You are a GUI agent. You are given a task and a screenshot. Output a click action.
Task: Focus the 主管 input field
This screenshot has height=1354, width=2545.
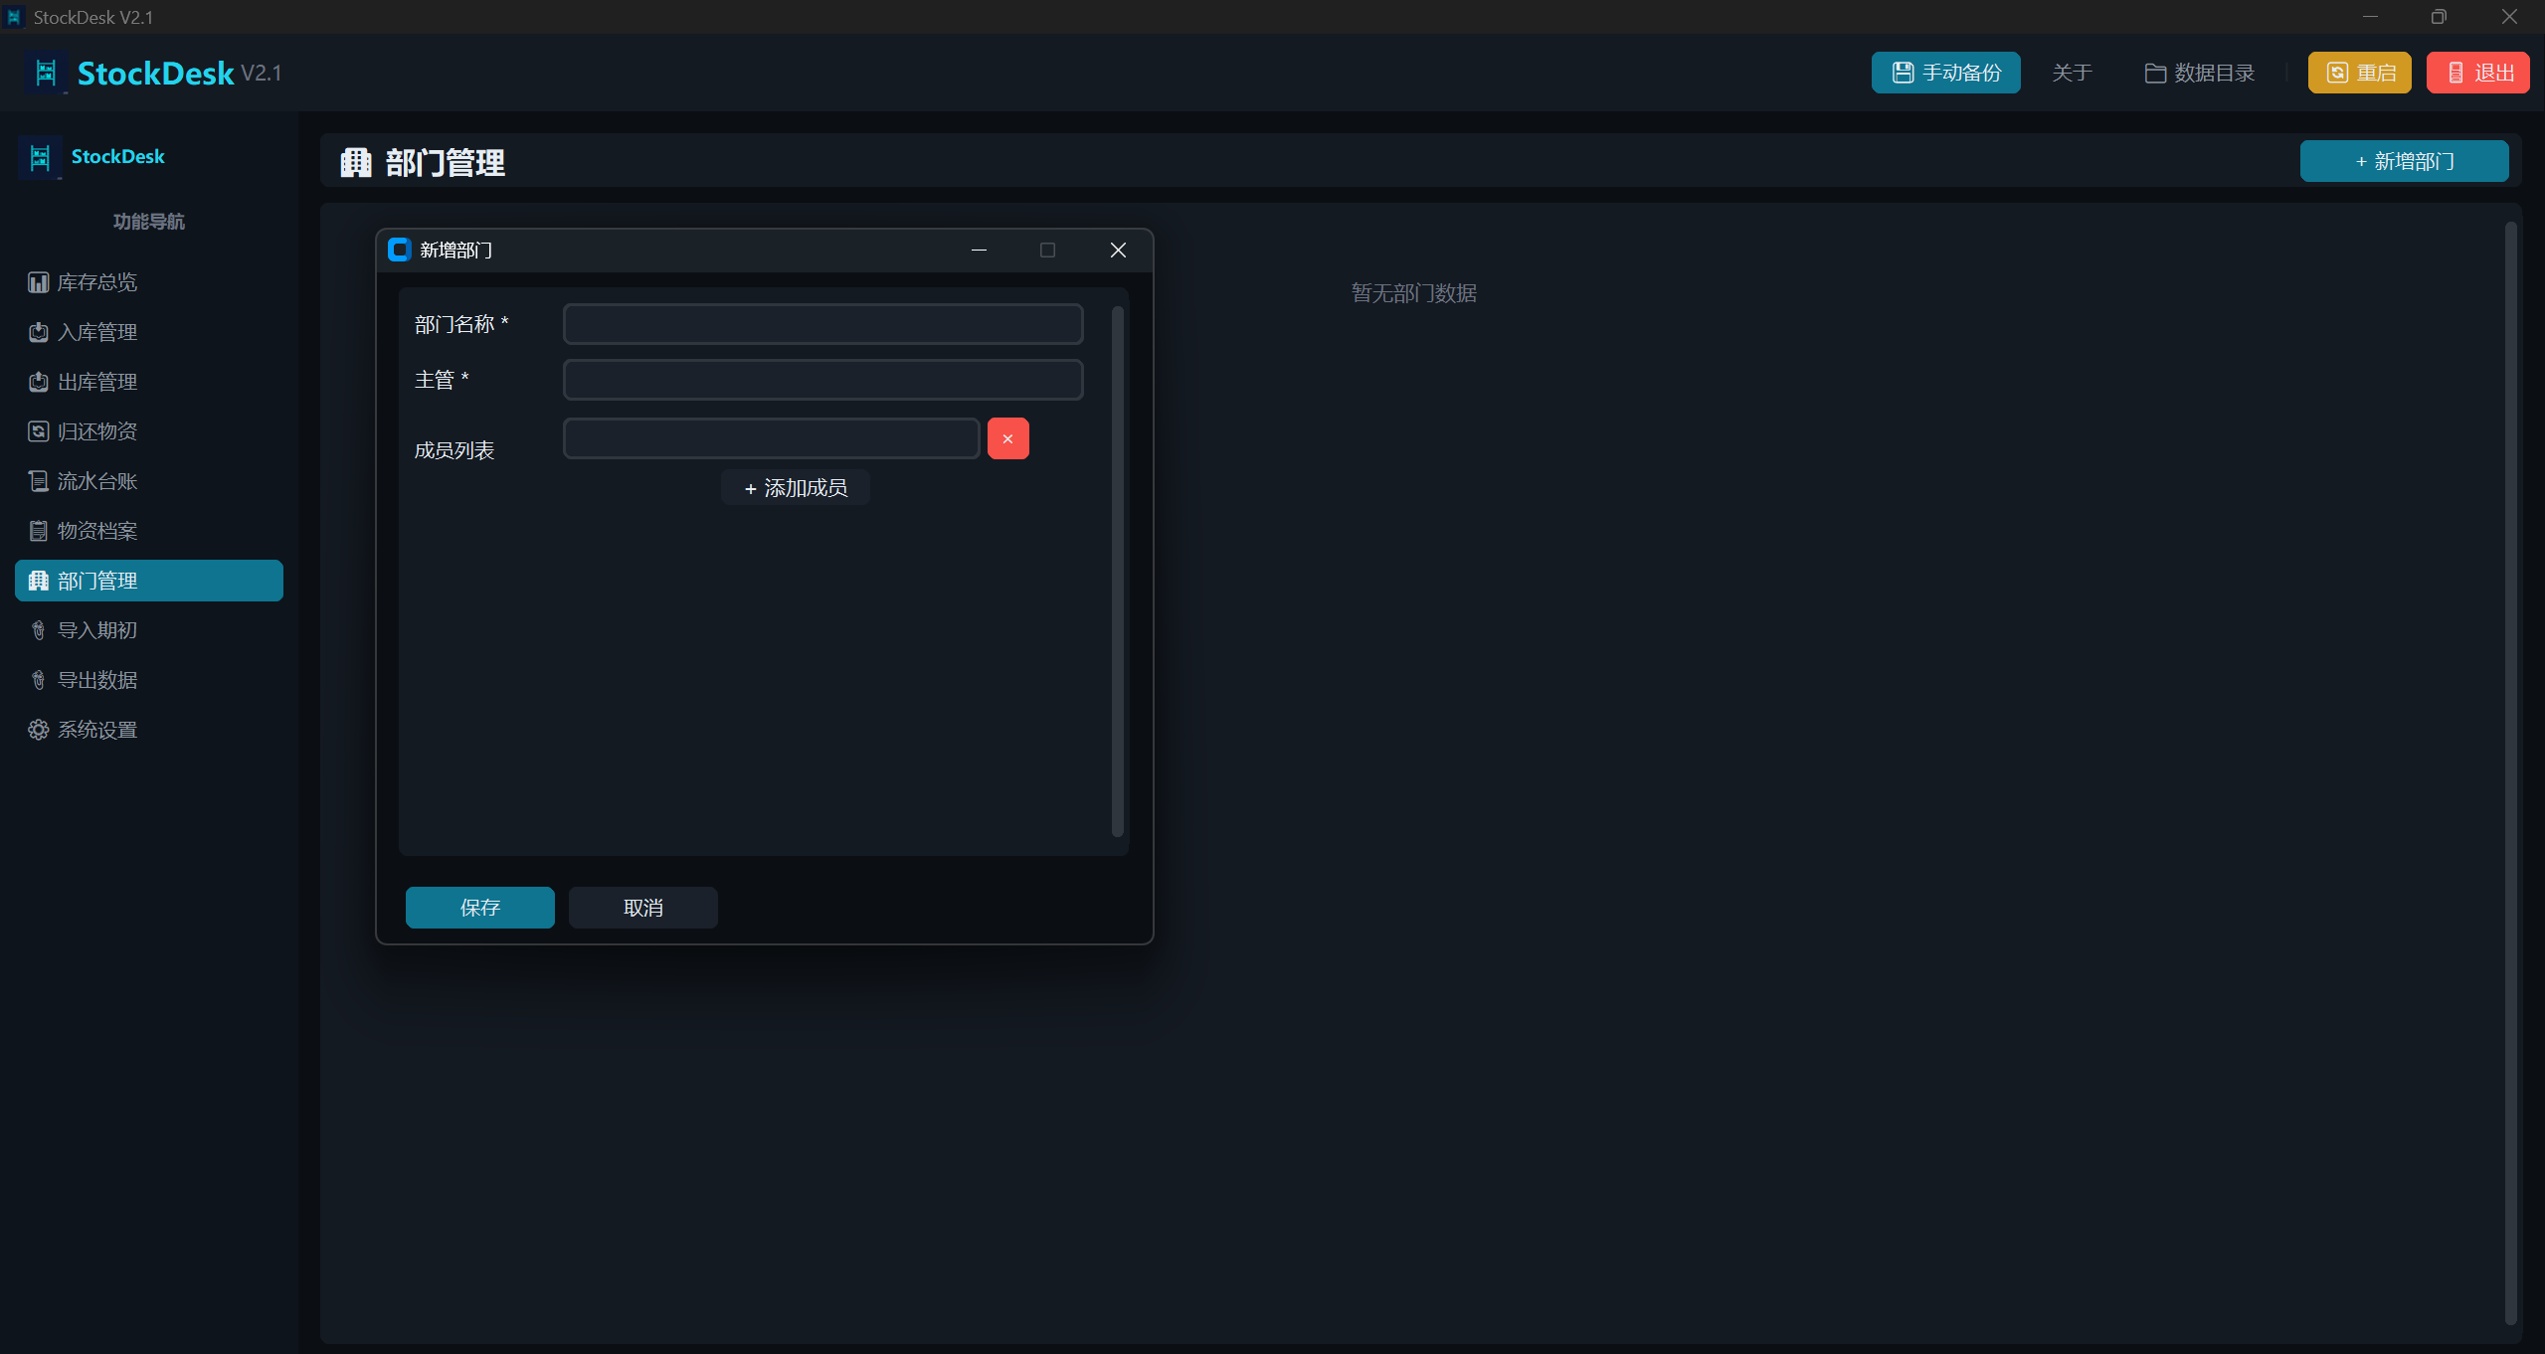click(x=822, y=380)
